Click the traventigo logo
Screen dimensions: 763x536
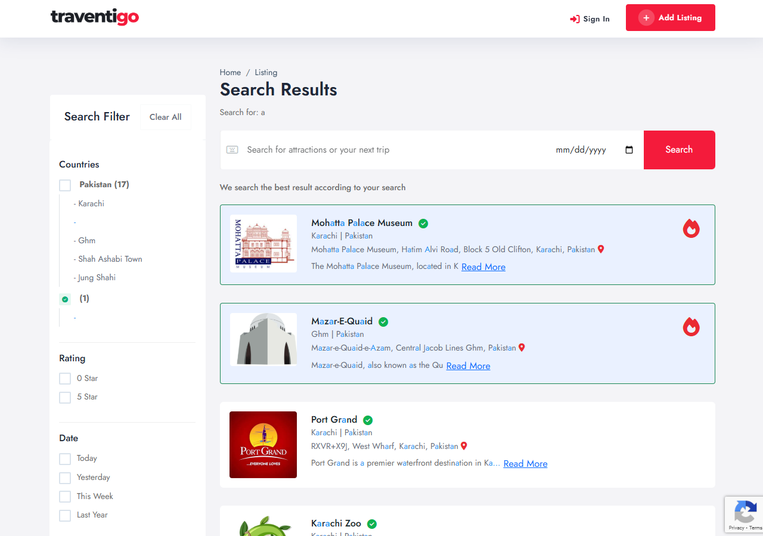pyautogui.click(x=95, y=17)
